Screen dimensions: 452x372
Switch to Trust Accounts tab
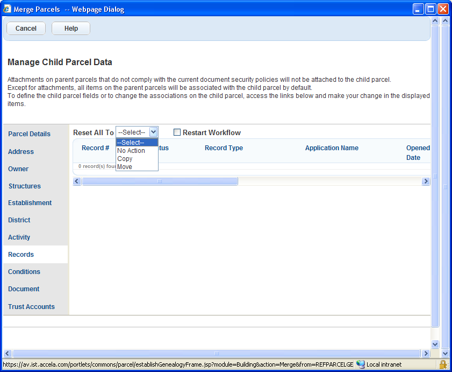(31, 307)
